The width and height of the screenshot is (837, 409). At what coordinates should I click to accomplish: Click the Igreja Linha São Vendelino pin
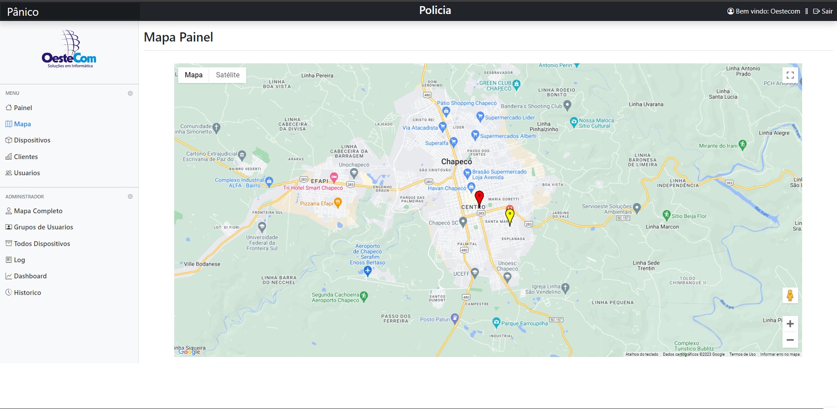coord(565,288)
